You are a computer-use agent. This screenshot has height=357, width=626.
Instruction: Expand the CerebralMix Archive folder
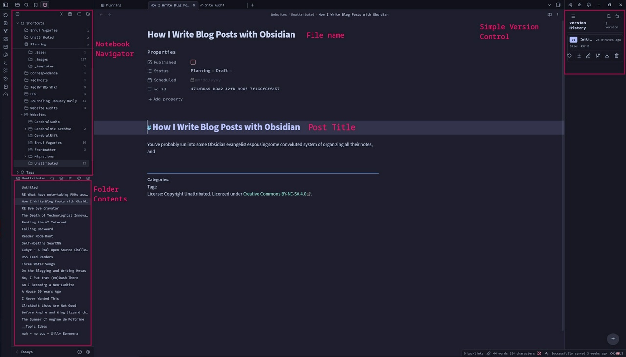pos(25,129)
